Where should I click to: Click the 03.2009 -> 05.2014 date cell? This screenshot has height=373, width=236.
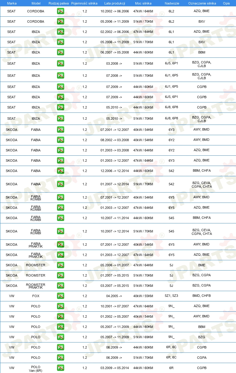(x=115, y=368)
